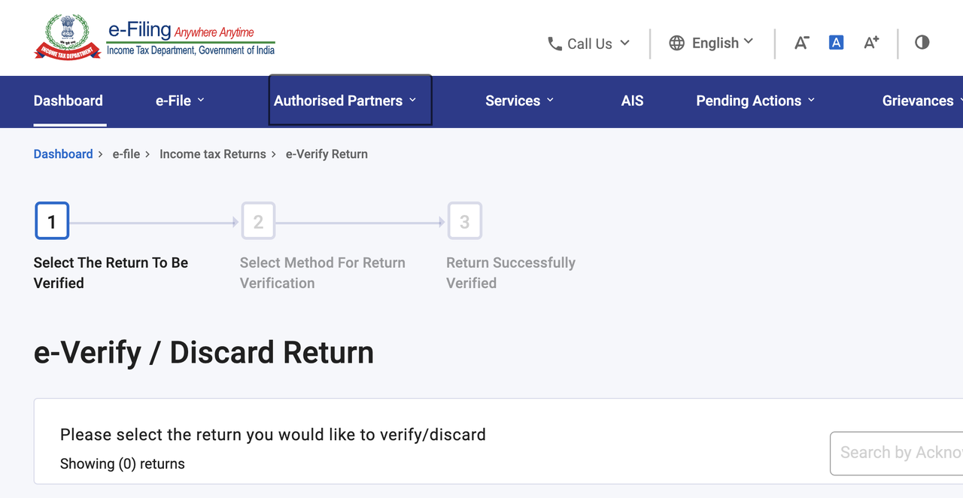Decrease font size with A- icon

pyautogui.click(x=801, y=43)
